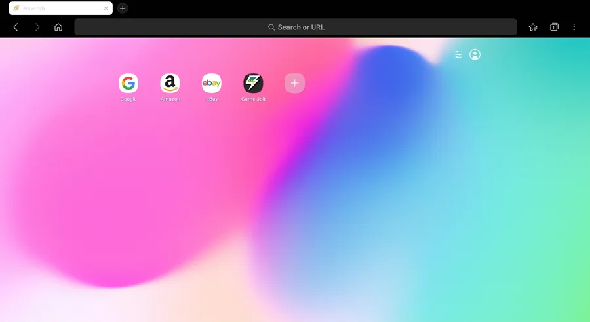
Task: Click the Game Jolt label text
Action: (253, 99)
